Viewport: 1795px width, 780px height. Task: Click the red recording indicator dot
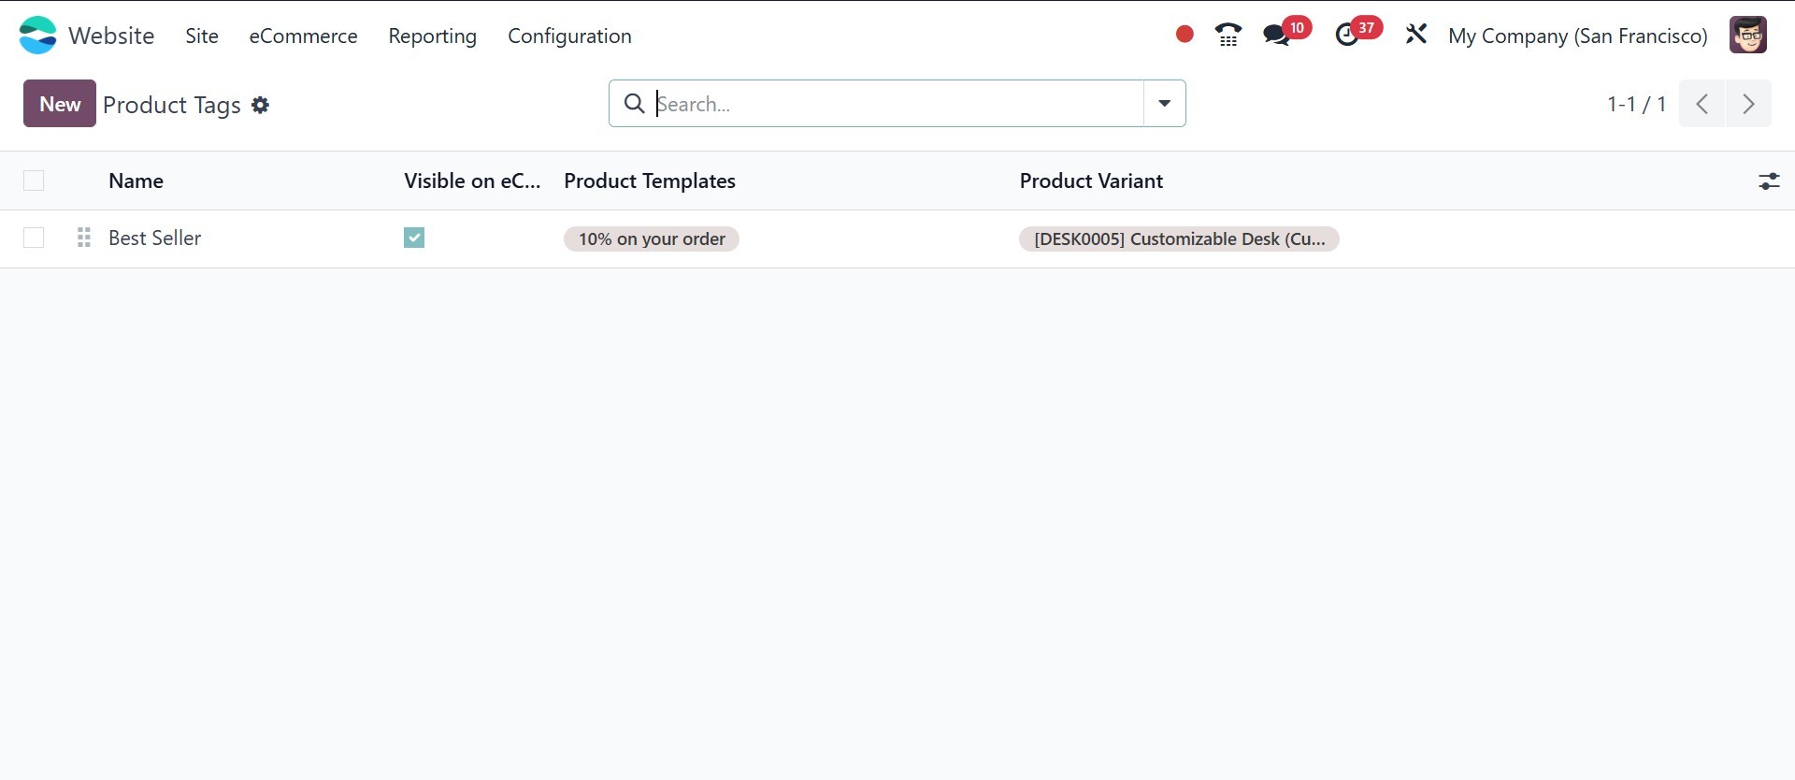pos(1185,35)
